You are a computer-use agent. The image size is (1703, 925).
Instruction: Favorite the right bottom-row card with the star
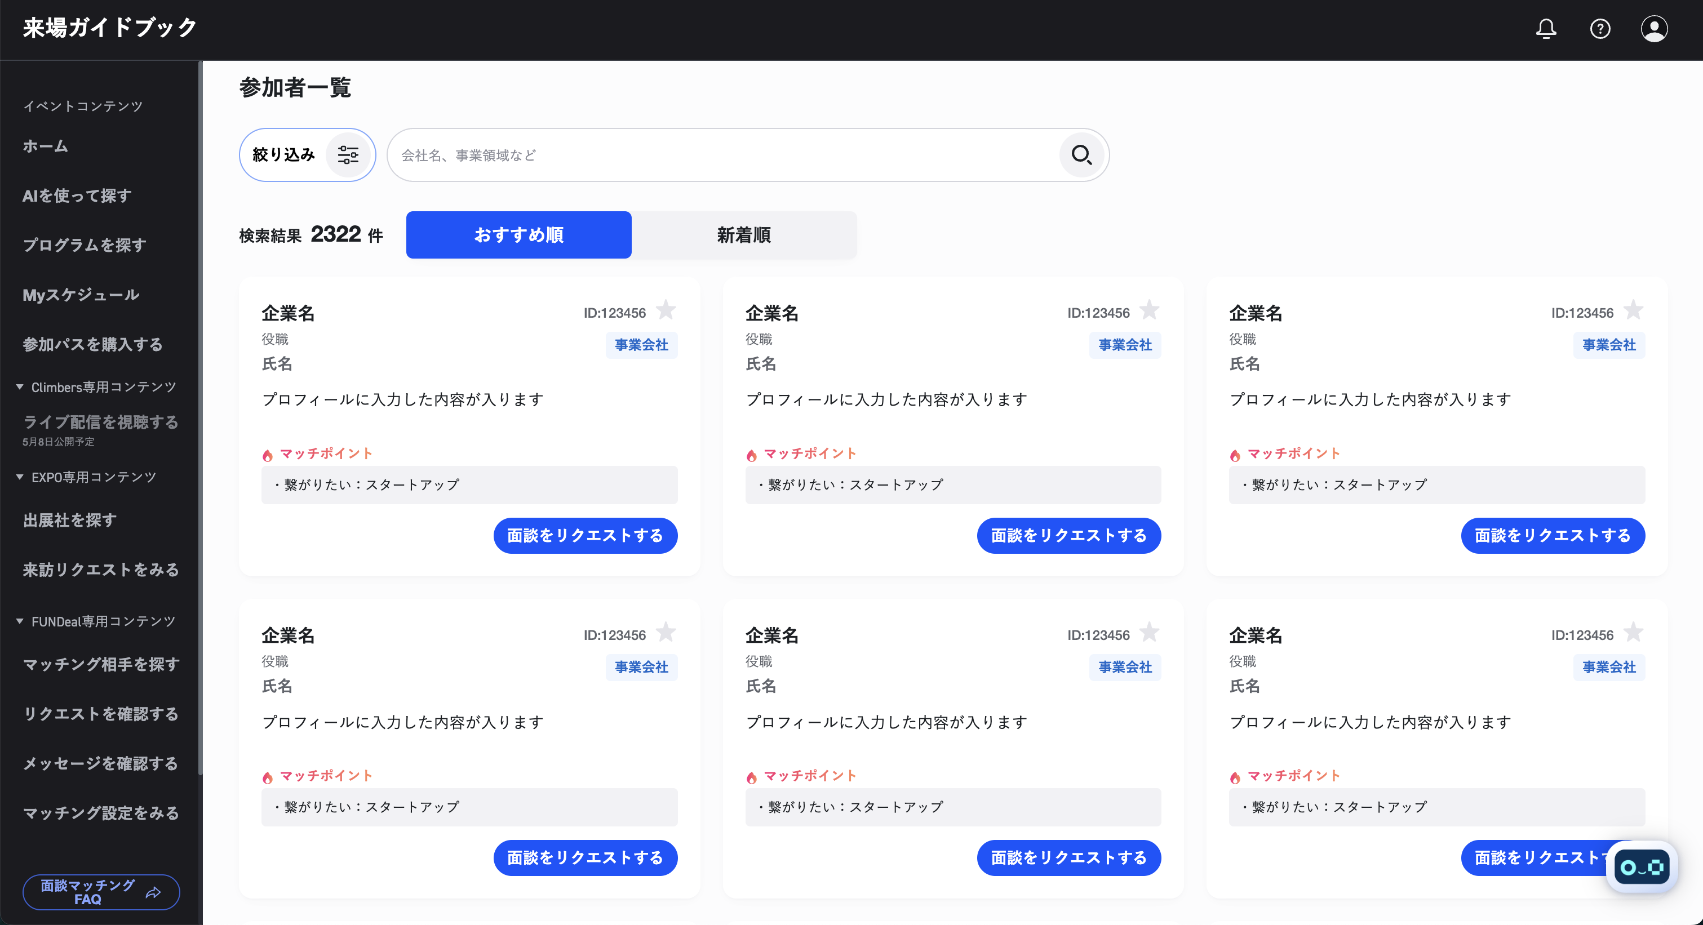pos(1634,632)
